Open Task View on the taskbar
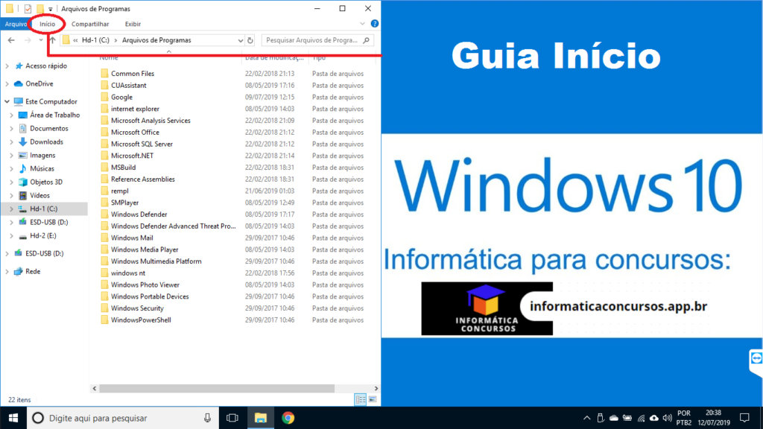This screenshot has width=763, height=429. (x=232, y=418)
